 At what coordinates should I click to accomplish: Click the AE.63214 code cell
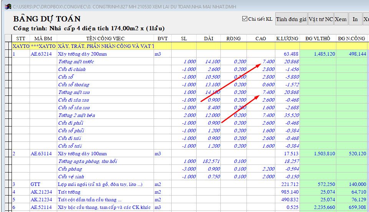coord(41,54)
